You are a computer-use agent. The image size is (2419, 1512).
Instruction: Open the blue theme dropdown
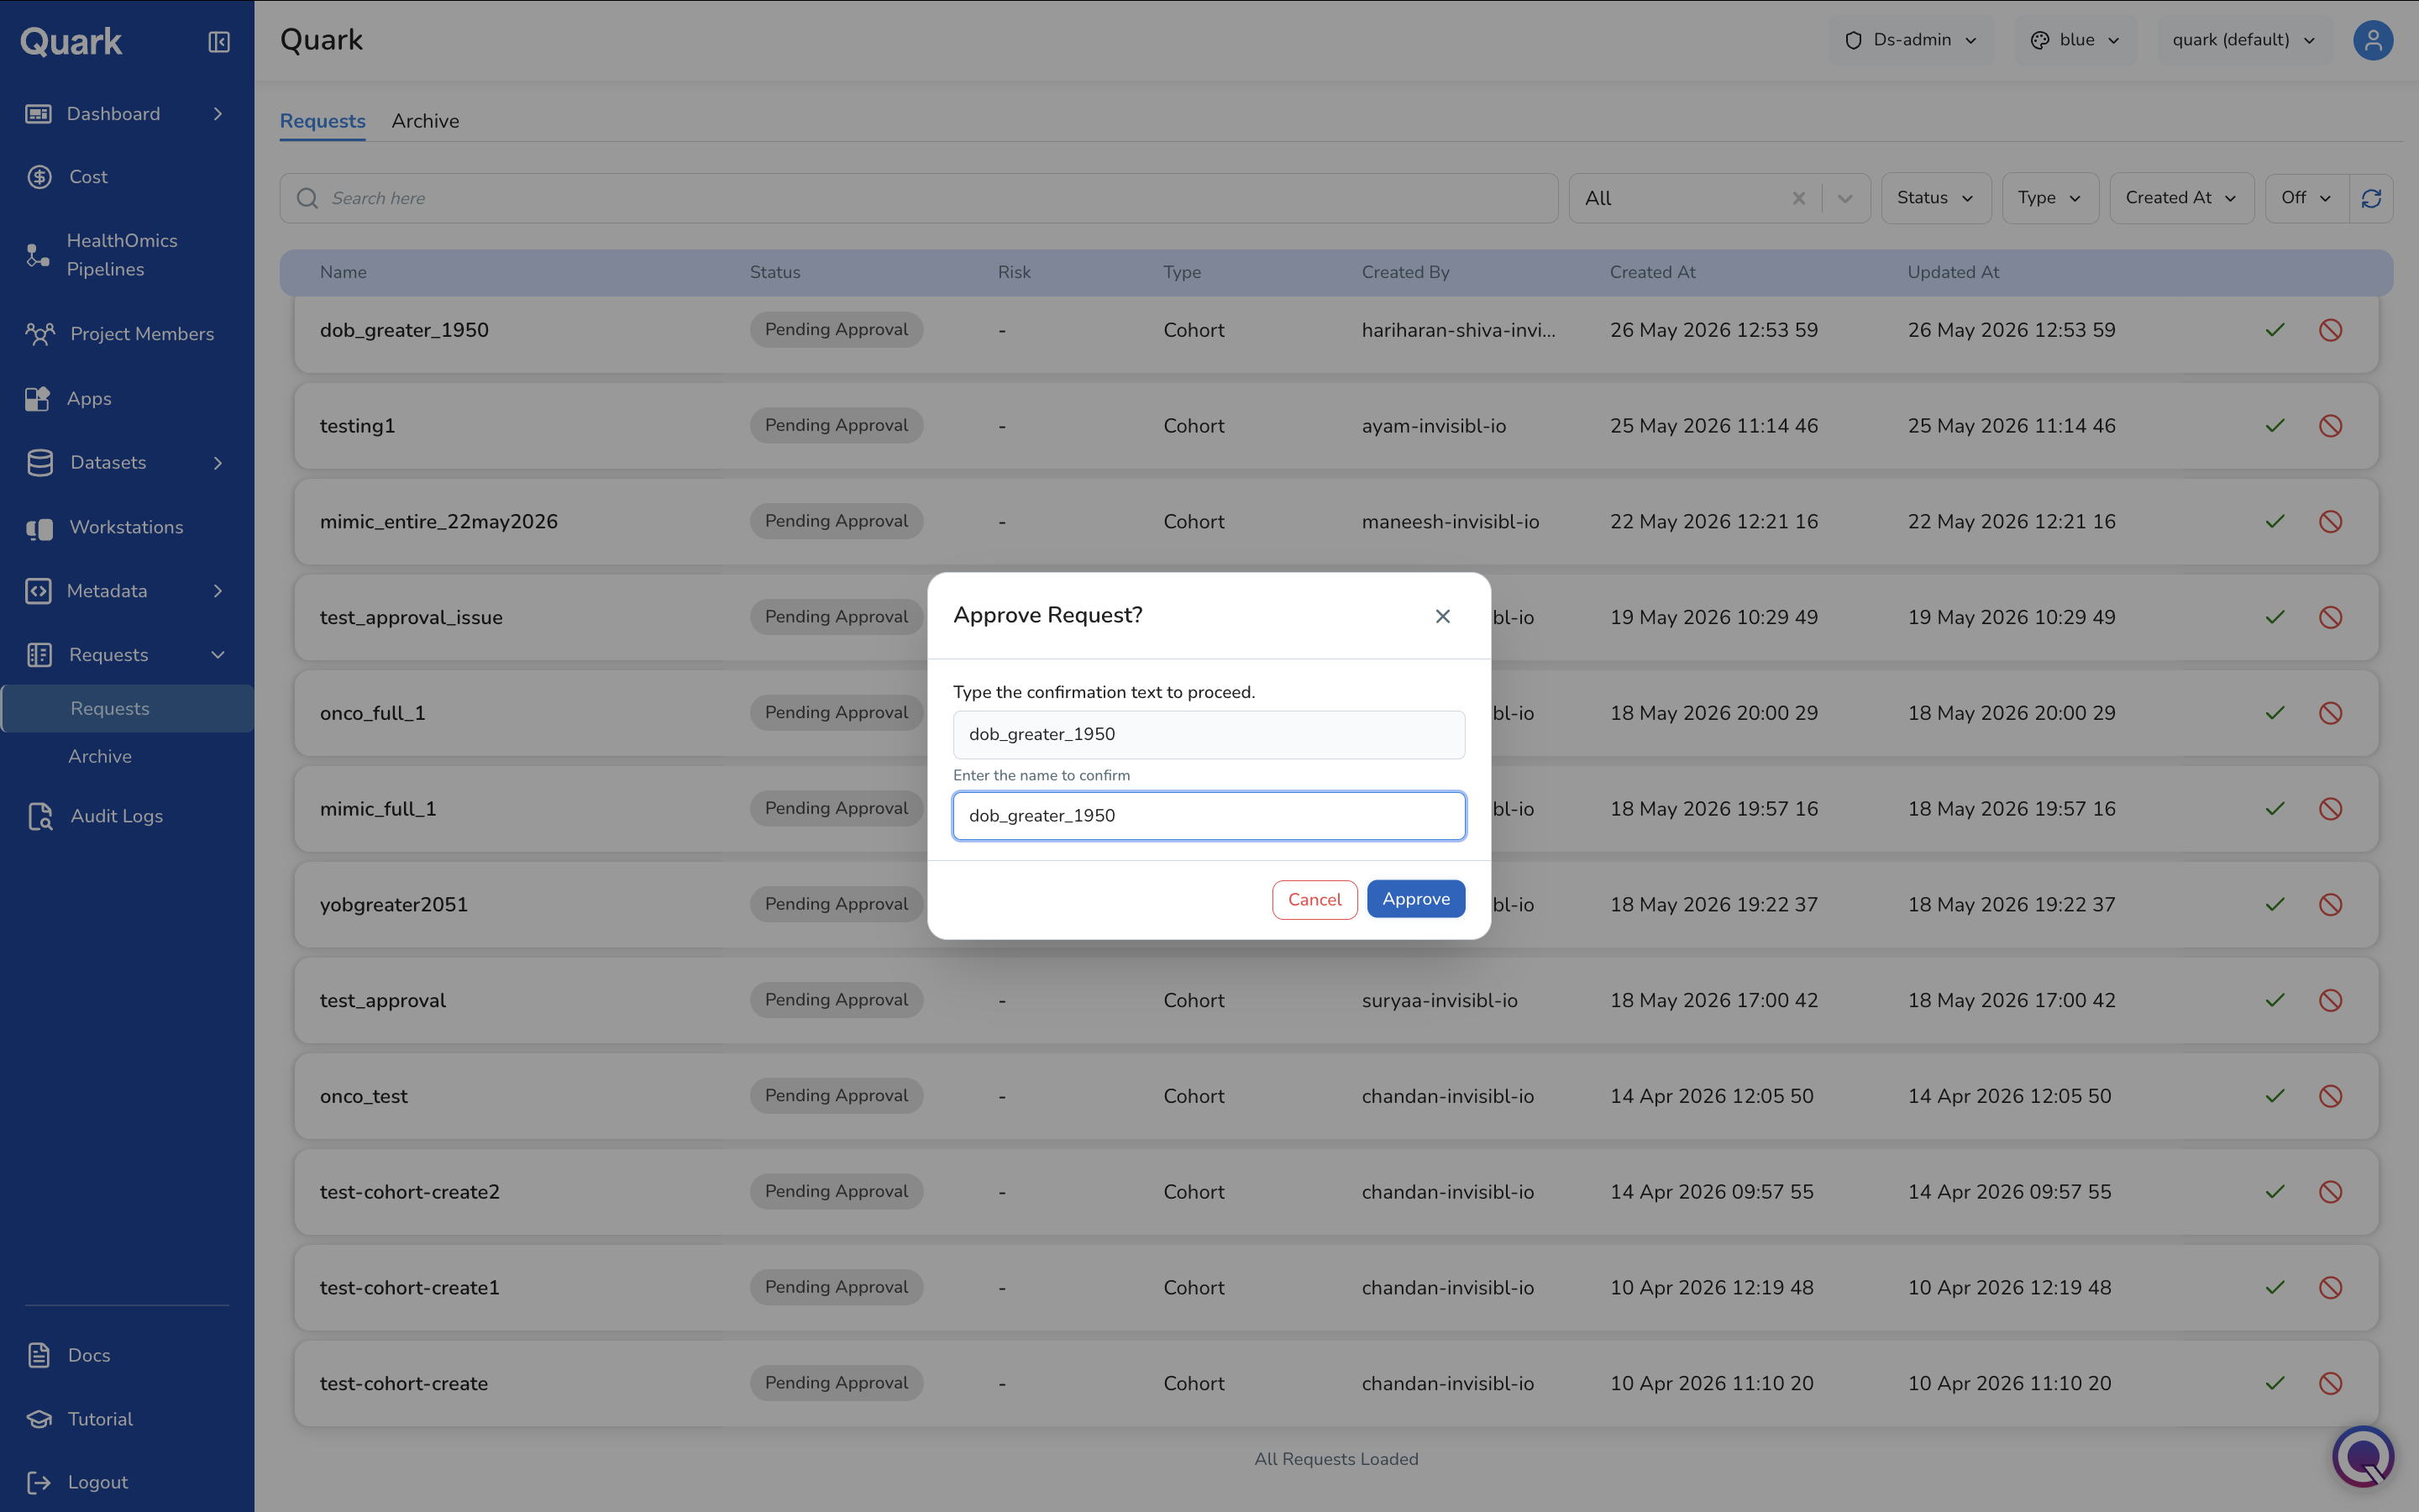click(2075, 40)
